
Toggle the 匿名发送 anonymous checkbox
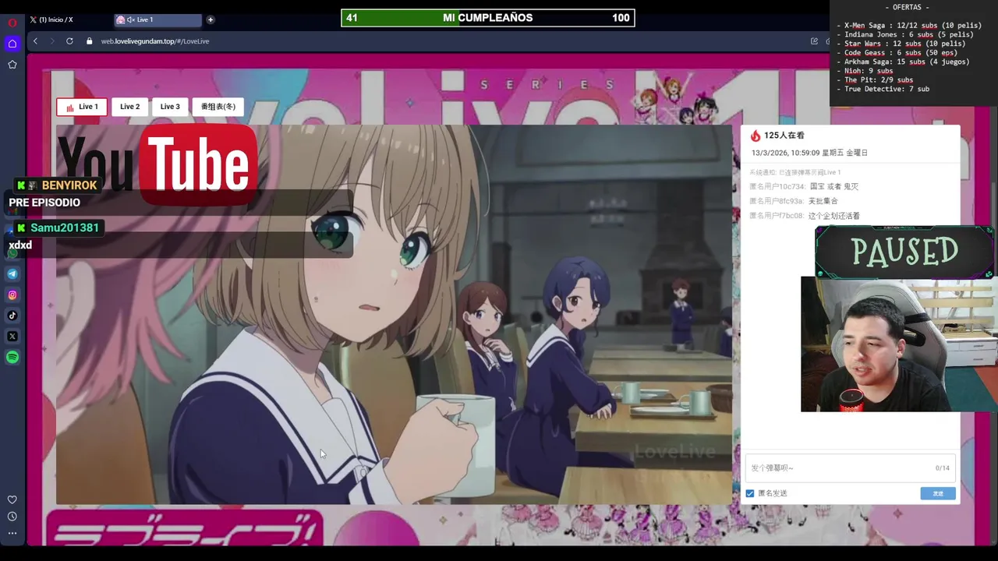click(750, 493)
